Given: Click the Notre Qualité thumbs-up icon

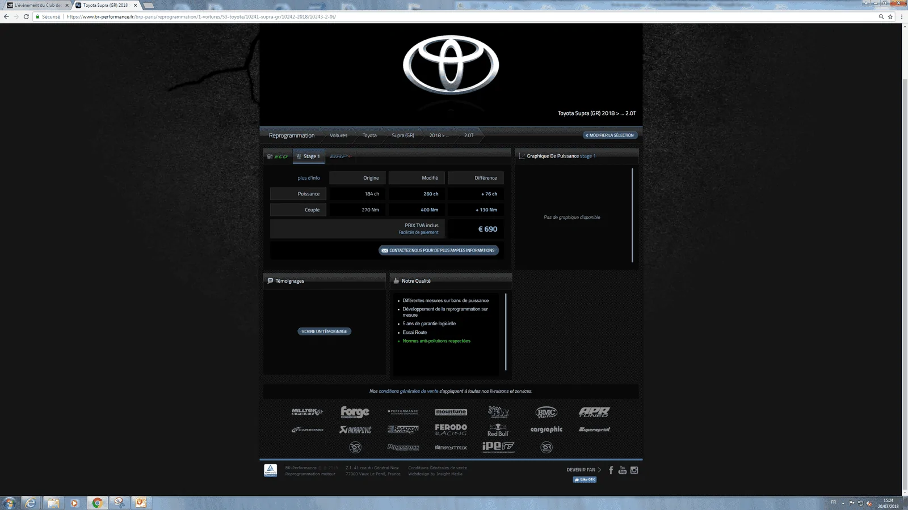Looking at the screenshot, I should (396, 280).
